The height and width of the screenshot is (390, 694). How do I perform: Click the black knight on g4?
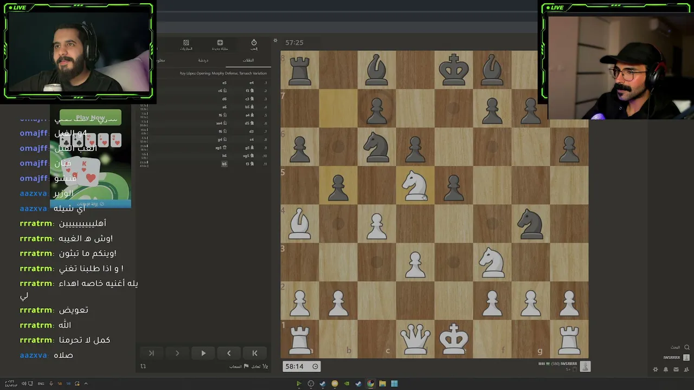point(531,224)
